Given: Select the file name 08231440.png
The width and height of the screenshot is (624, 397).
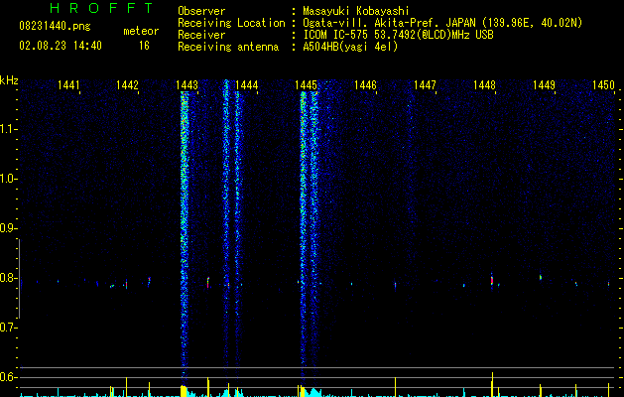Looking at the screenshot, I should point(55,27).
